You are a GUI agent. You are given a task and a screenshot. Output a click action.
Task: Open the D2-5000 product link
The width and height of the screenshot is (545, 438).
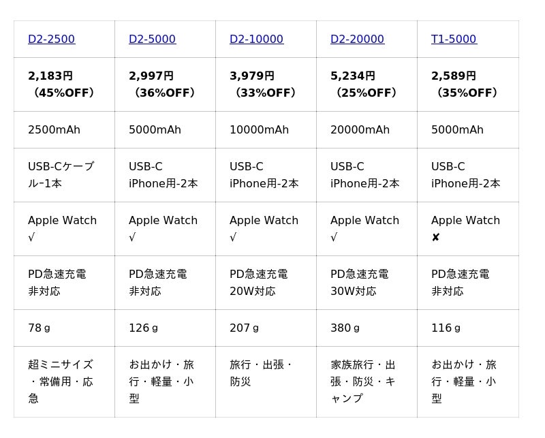coord(152,40)
